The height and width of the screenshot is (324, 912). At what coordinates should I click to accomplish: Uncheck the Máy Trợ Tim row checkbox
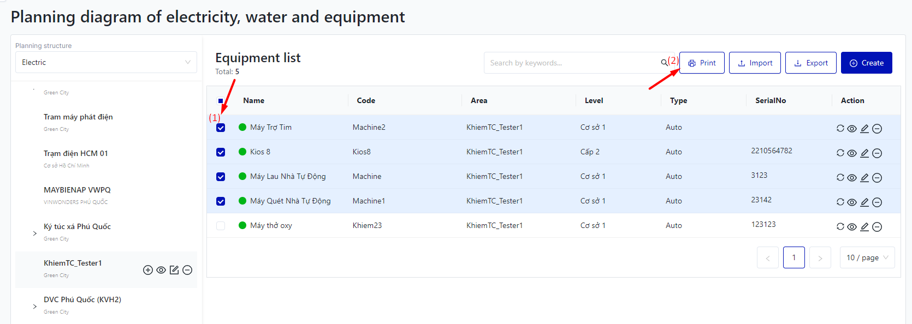tap(221, 128)
